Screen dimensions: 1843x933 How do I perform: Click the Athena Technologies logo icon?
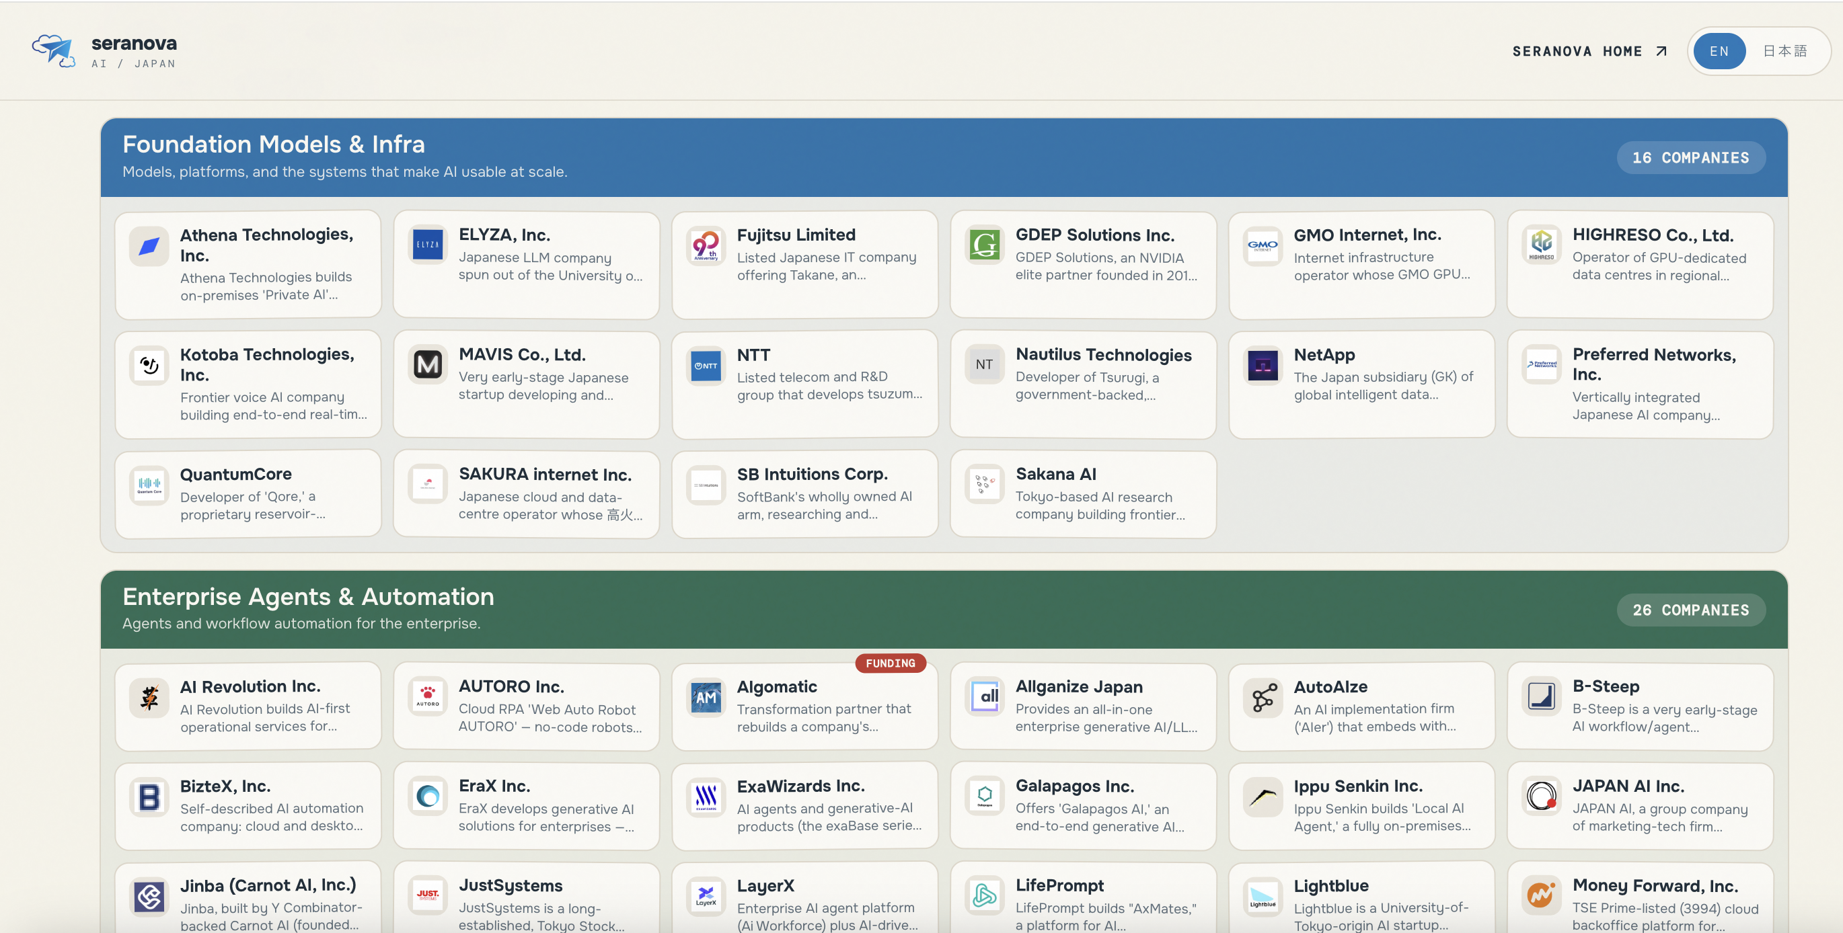[x=149, y=246]
